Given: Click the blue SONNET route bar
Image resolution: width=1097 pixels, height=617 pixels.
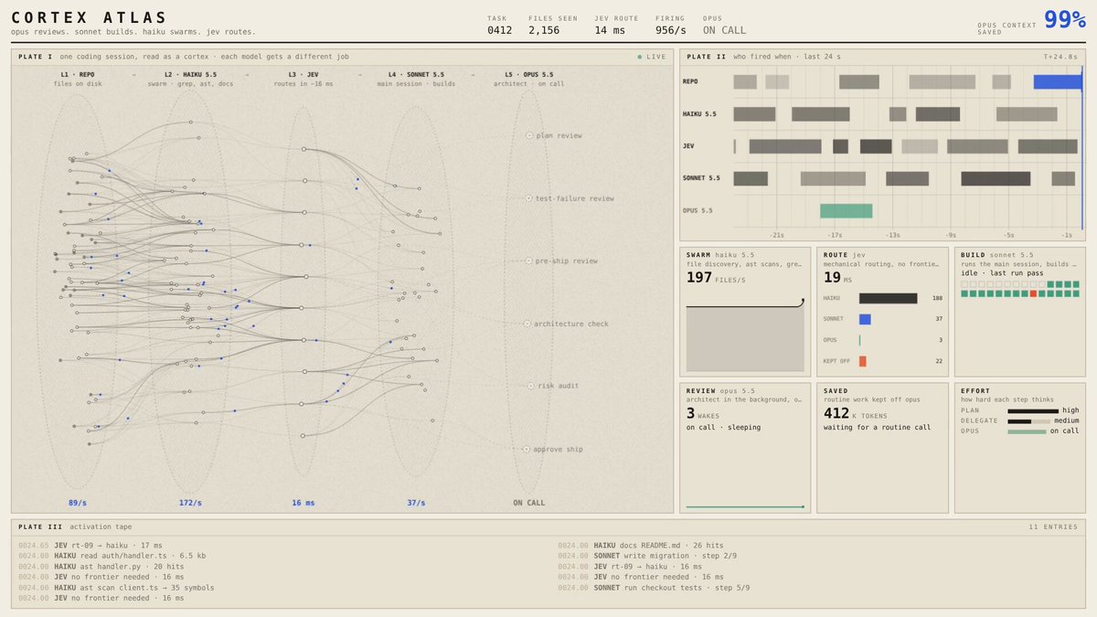Looking at the screenshot, I should [865, 319].
